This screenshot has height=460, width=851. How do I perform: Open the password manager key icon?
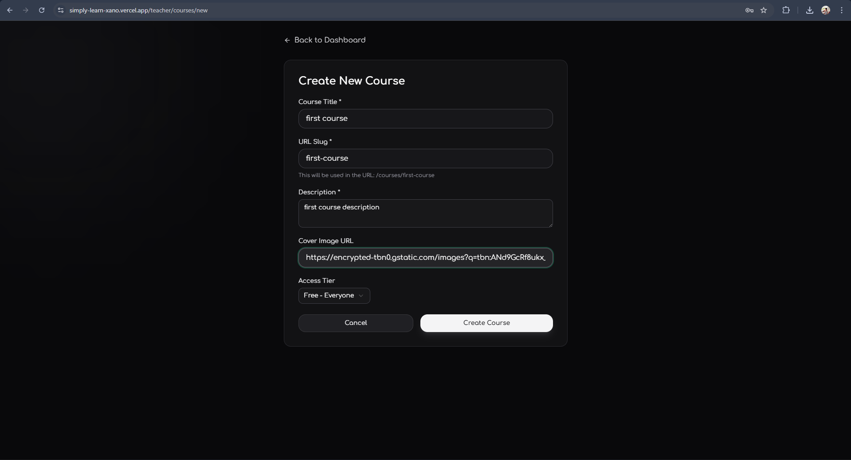tap(749, 10)
